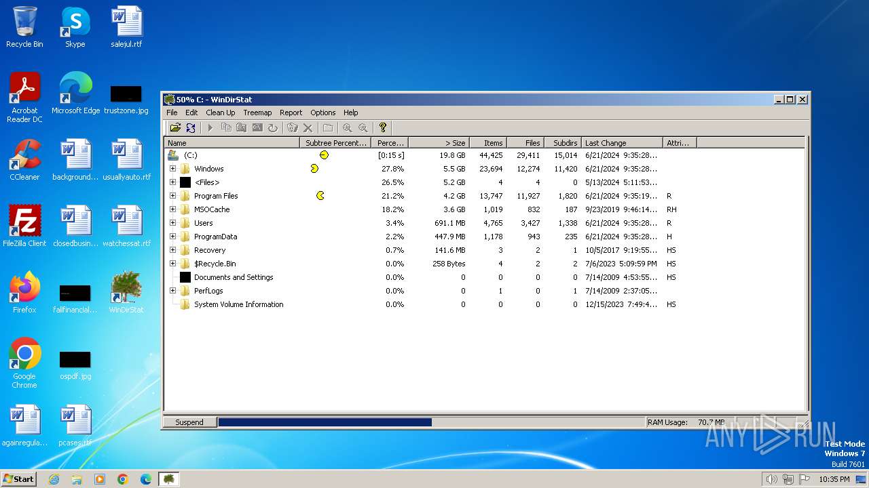
Task: Click the Refresh Selected toolbar icon
Action: point(273,127)
